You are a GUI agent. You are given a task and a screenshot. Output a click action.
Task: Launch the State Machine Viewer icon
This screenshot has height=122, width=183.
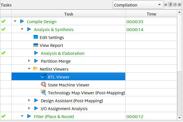tap(43, 85)
